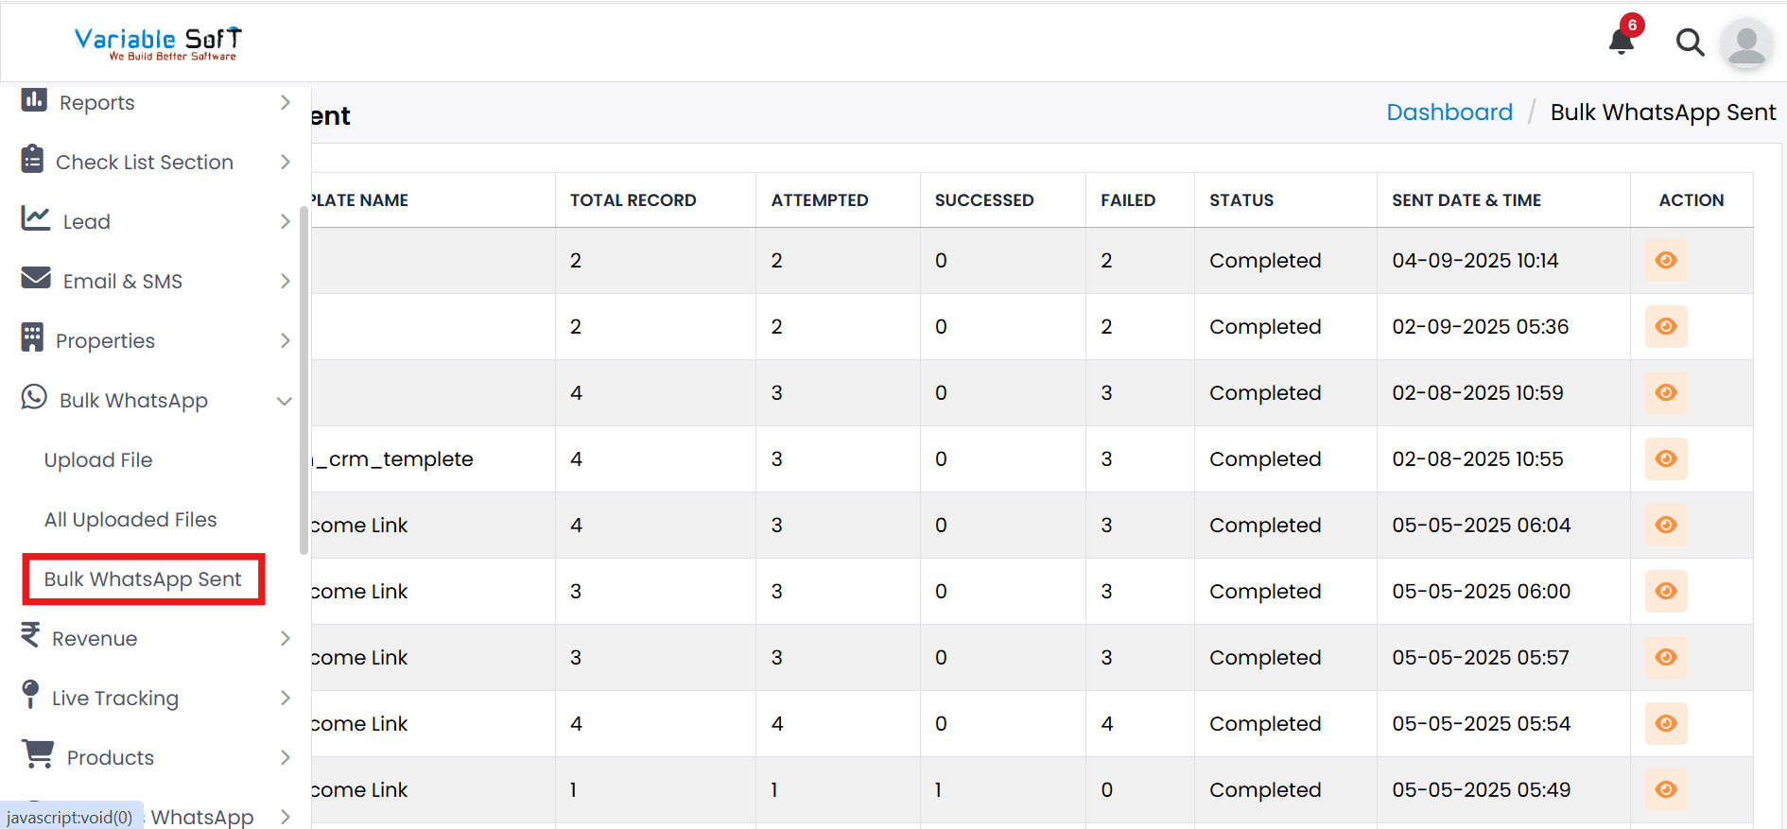Expand the Reports menu chevron
This screenshot has height=829, width=1787.
click(x=285, y=102)
